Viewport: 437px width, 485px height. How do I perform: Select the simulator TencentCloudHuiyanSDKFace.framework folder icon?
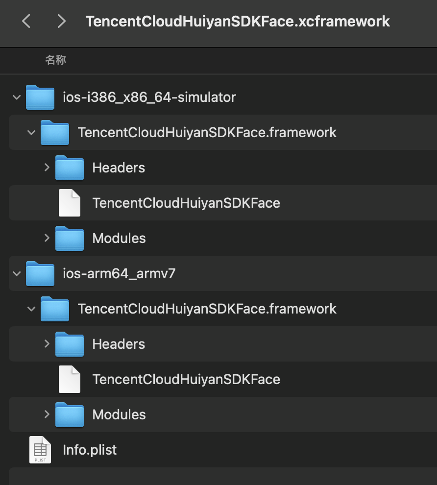tap(55, 132)
